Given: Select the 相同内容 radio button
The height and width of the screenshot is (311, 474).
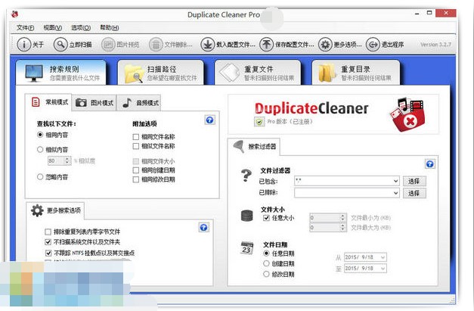Looking at the screenshot, I should [40, 135].
